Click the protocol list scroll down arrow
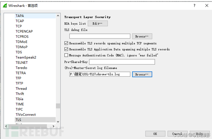Image resolution: width=212 pixels, height=139 pixels. point(58,122)
